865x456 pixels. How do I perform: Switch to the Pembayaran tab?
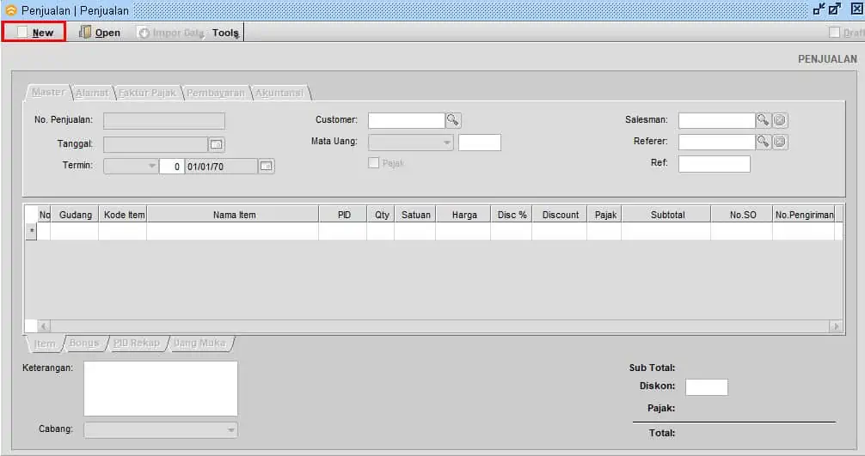(217, 93)
